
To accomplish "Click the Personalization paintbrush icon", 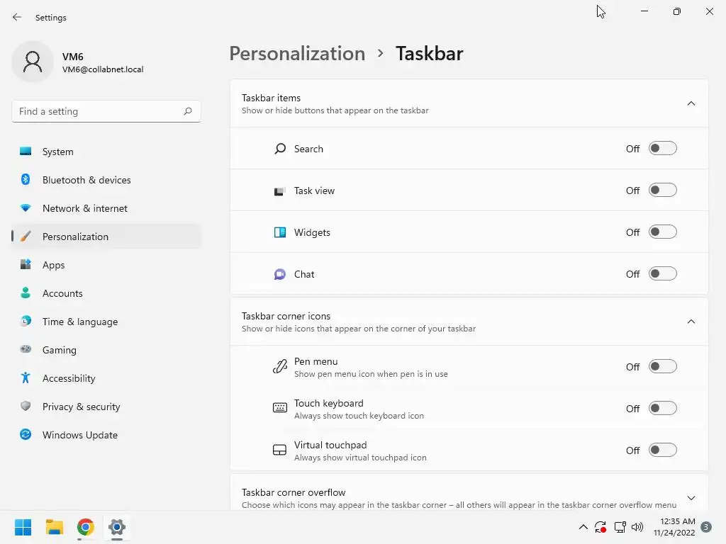I will (26, 237).
